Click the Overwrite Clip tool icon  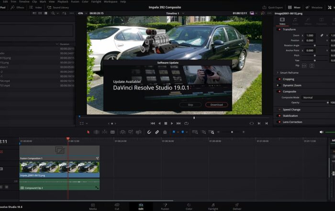pyautogui.click(x=131, y=132)
